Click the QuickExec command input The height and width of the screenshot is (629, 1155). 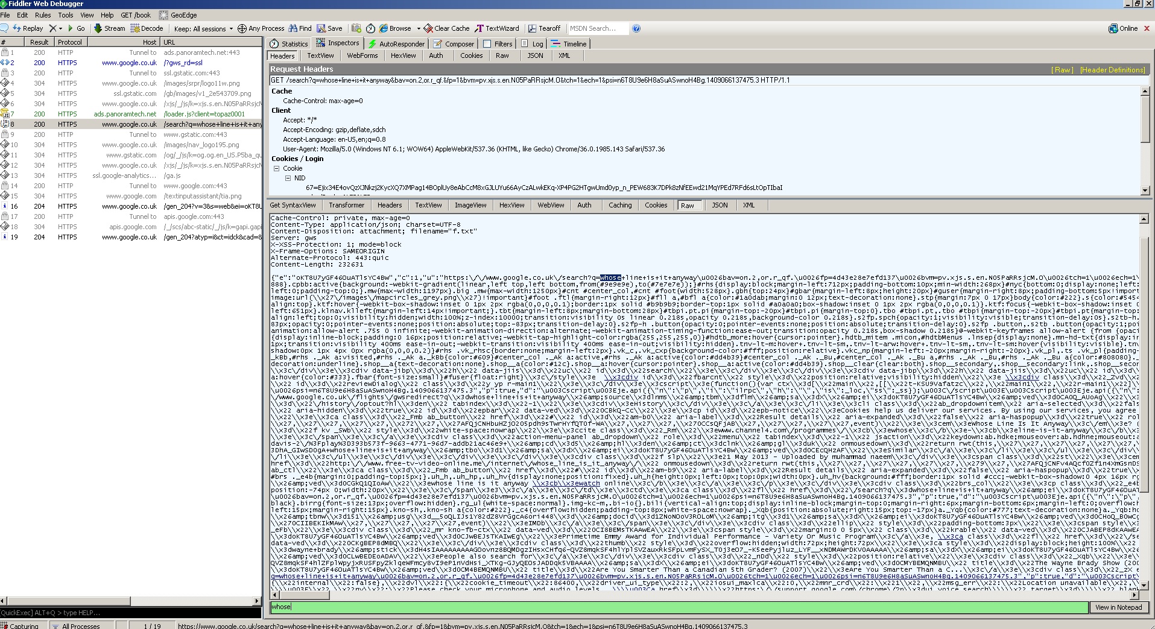pos(131,613)
